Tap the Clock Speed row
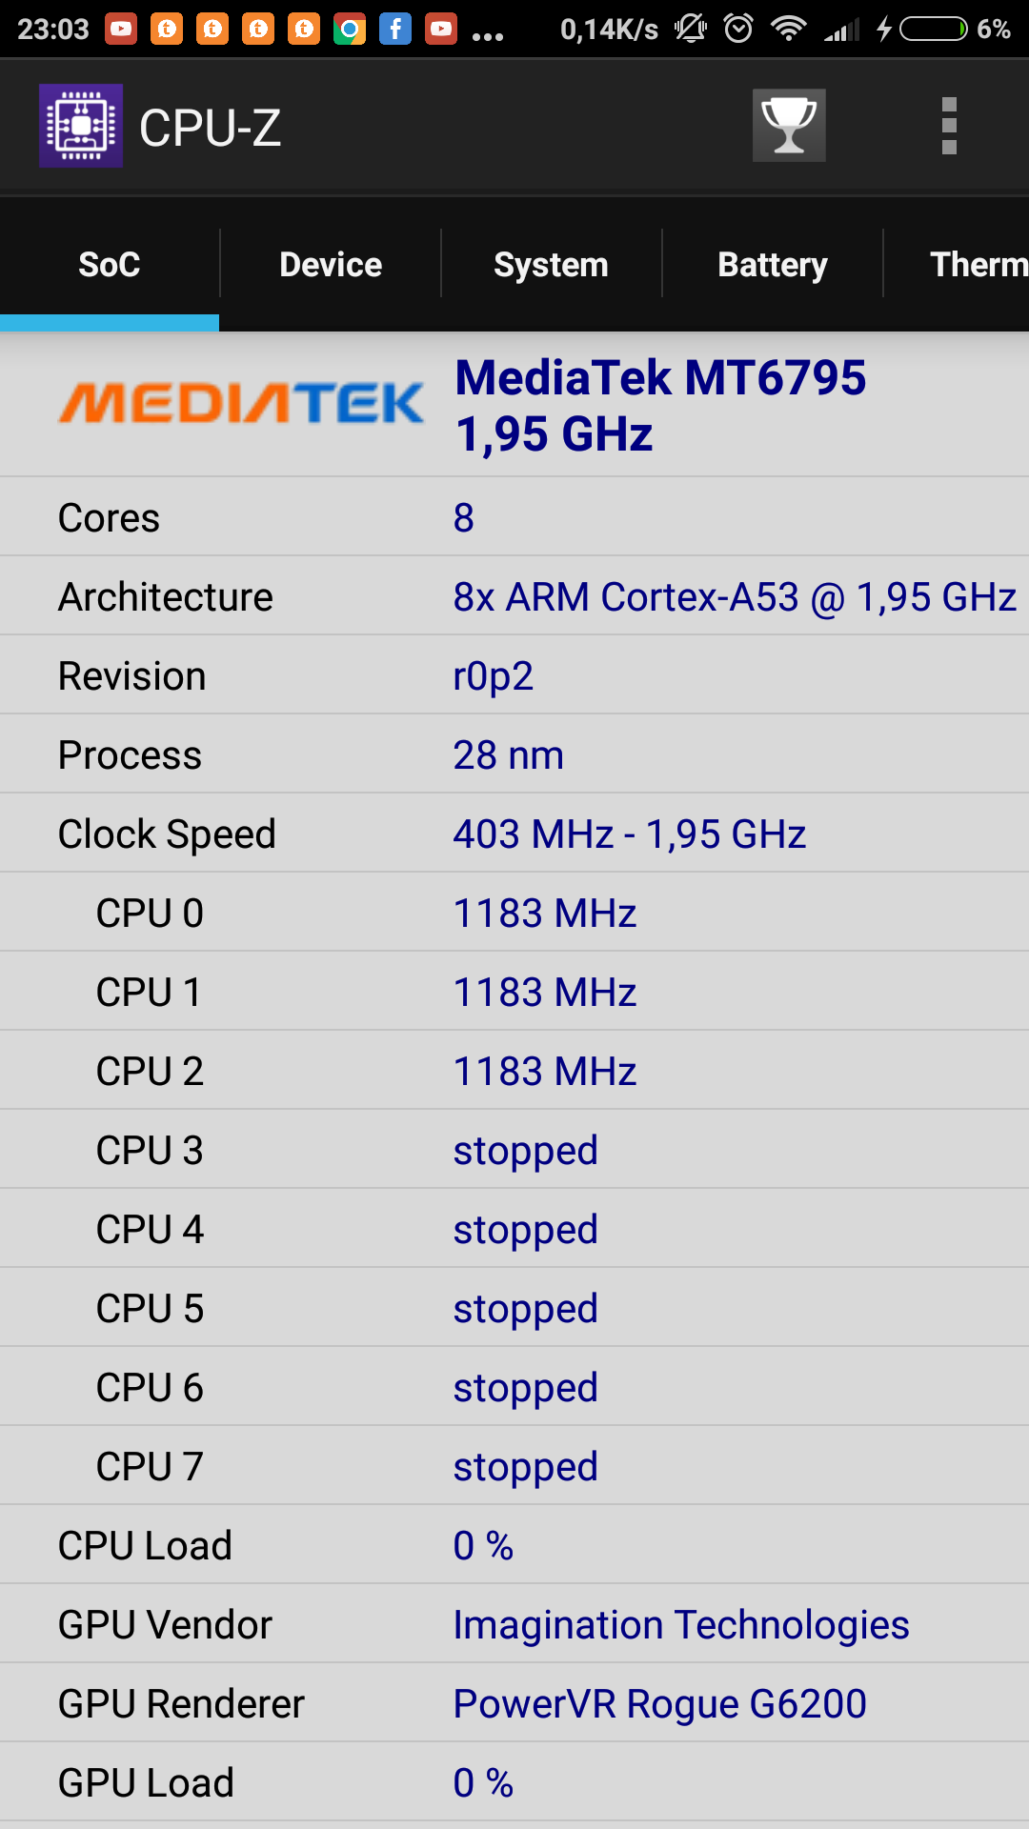1029x1829 pixels. point(514,834)
